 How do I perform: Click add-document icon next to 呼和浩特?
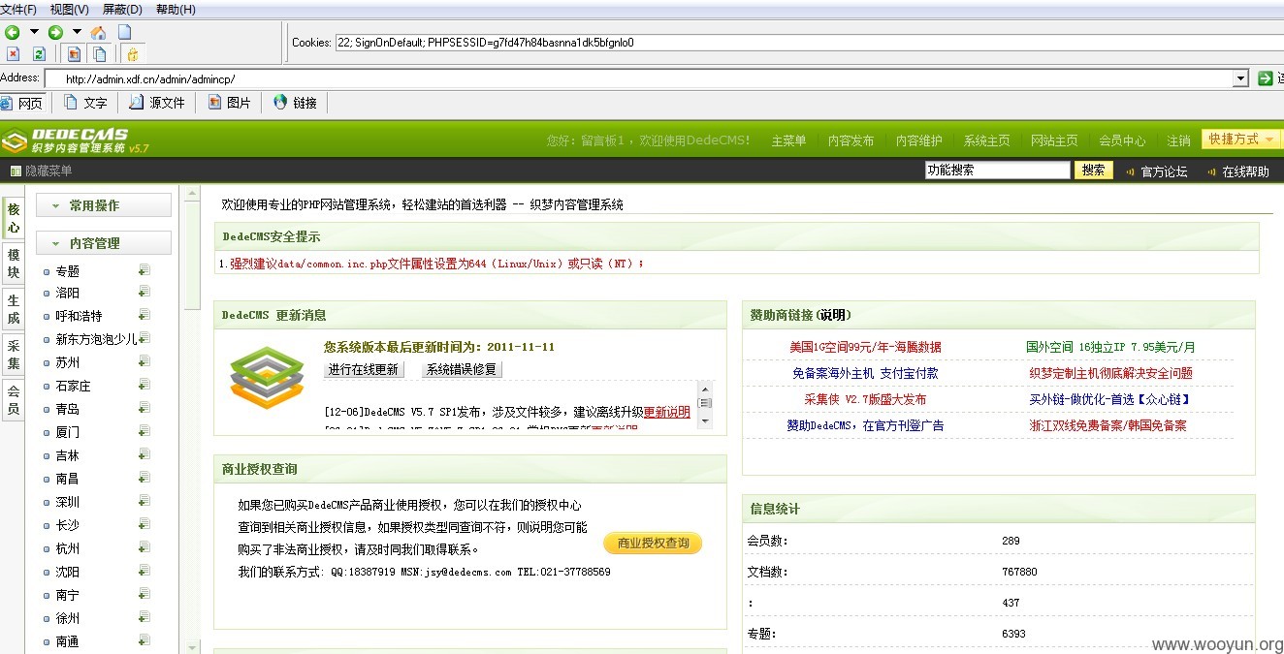pos(144,315)
